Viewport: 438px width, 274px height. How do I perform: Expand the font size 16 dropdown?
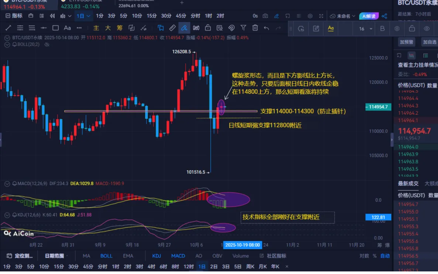[371, 29]
